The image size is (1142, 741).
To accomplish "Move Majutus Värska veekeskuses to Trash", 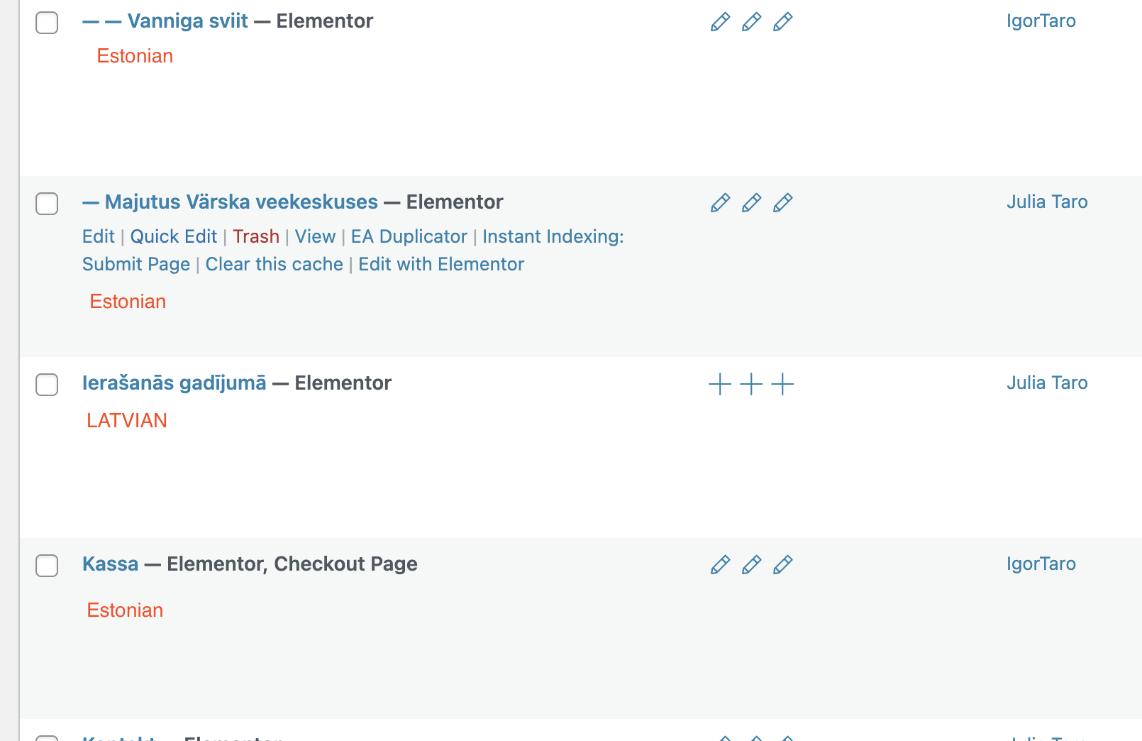I will click(x=256, y=236).
